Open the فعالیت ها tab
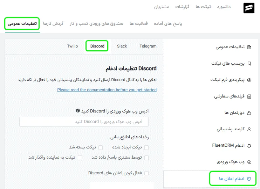The height and width of the screenshot is (189, 260). (x=139, y=23)
